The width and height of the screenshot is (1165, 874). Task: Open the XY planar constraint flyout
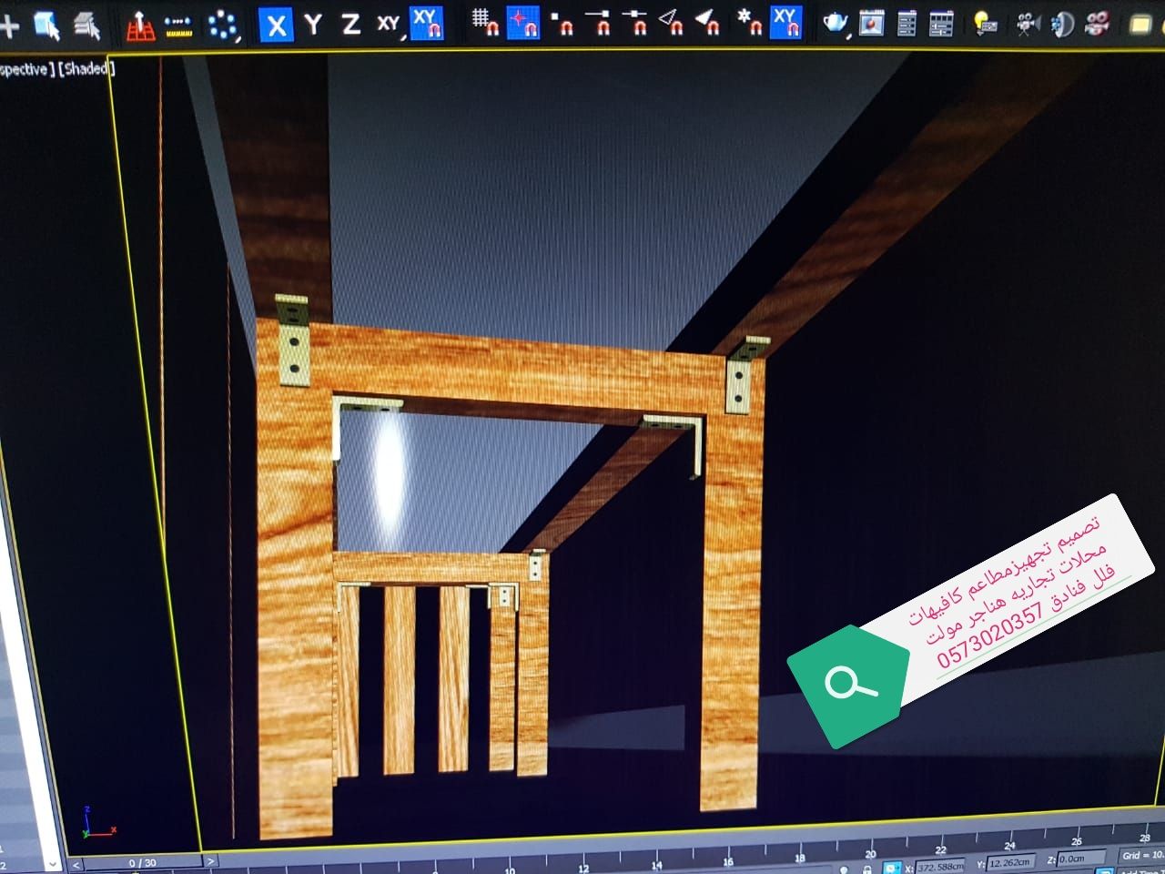coord(387,25)
